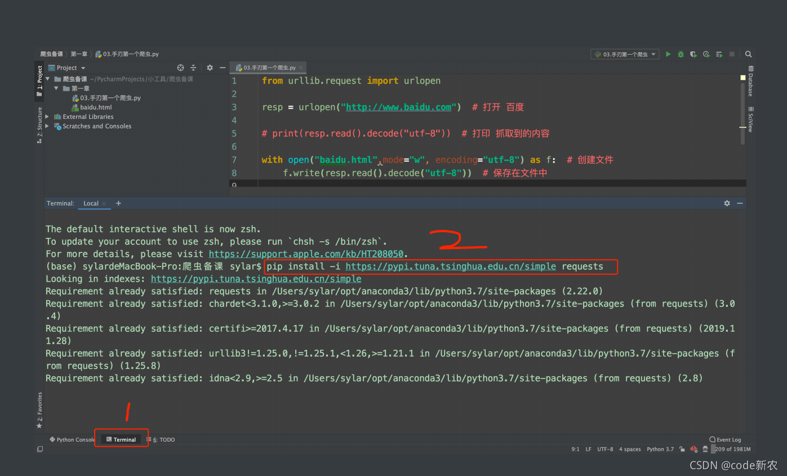Viewport: 787px width, 476px height.
Task: Open the 6: TODO tool window
Action: (163, 439)
